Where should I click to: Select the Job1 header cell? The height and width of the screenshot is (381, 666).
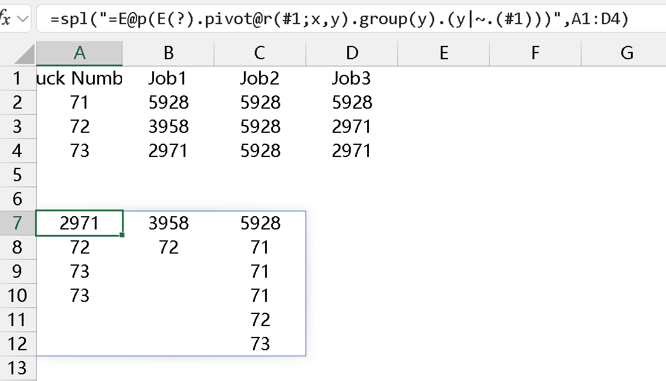coord(168,78)
